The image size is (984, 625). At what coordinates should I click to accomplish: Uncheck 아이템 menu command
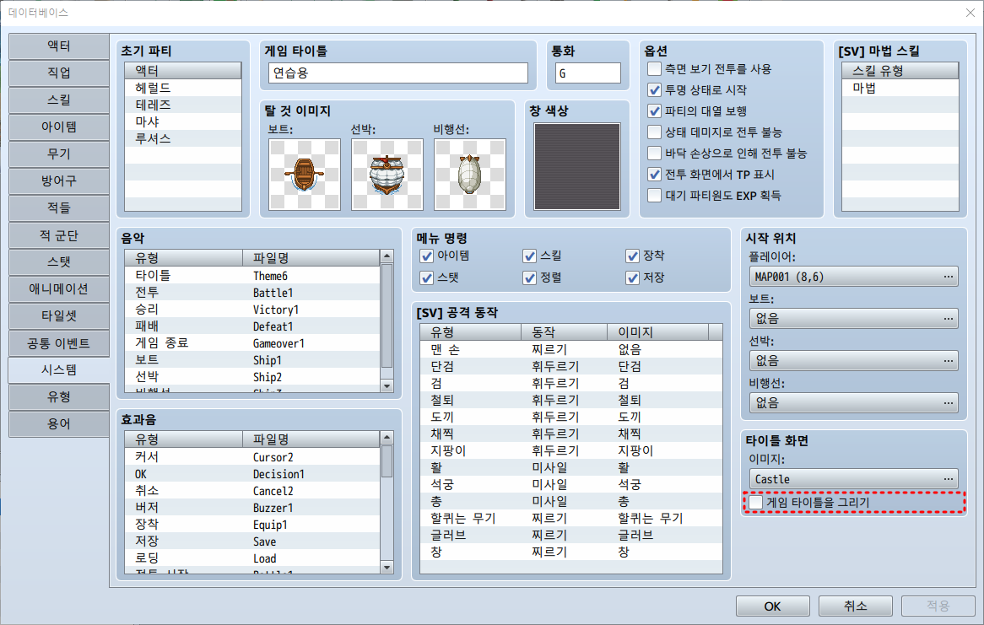pyautogui.click(x=427, y=256)
